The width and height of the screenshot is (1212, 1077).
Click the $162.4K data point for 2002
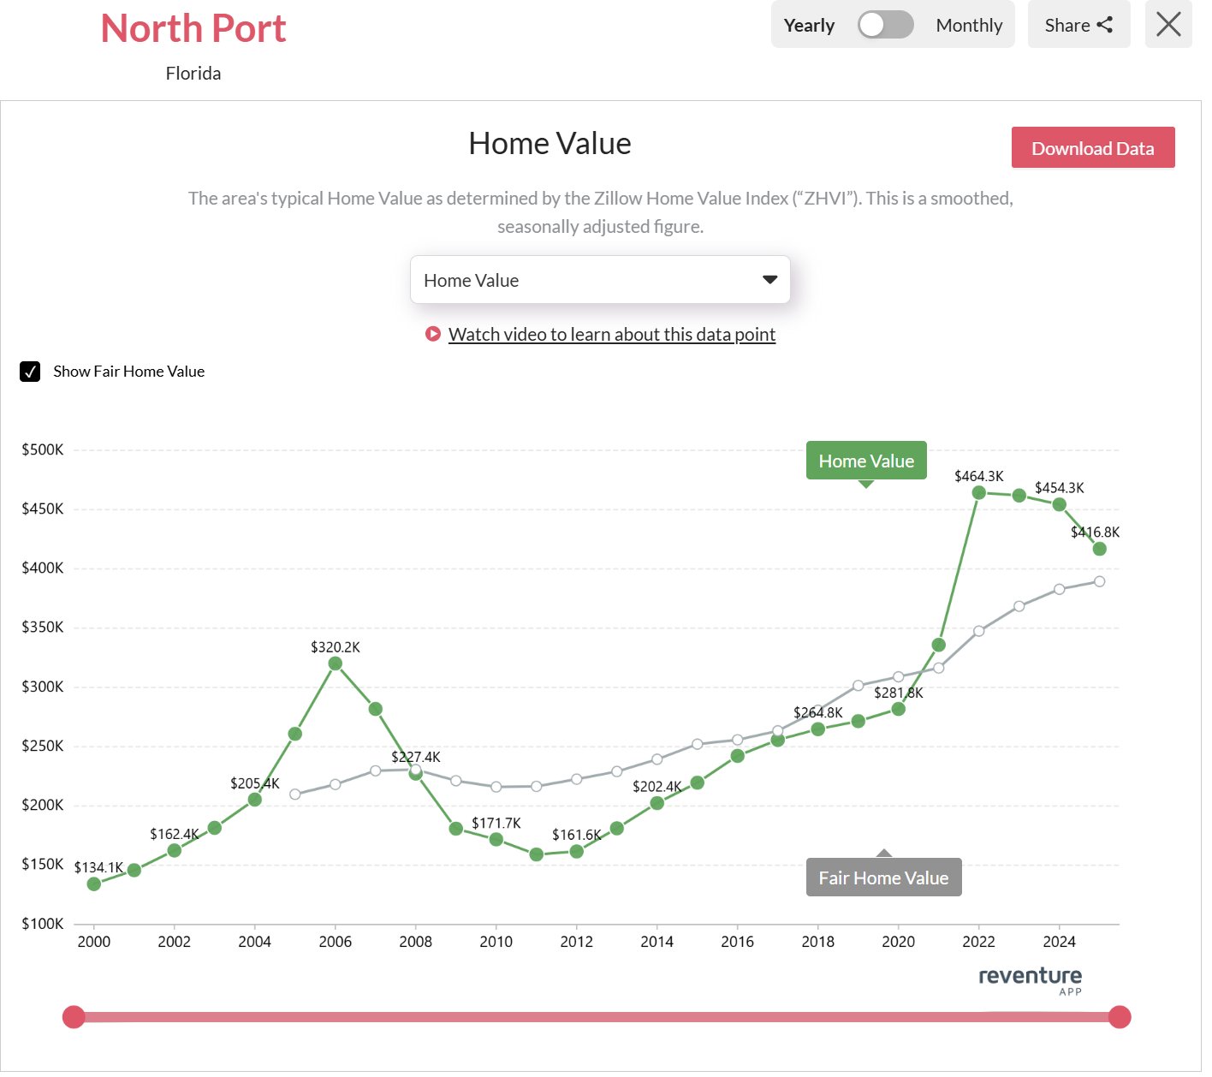175,850
